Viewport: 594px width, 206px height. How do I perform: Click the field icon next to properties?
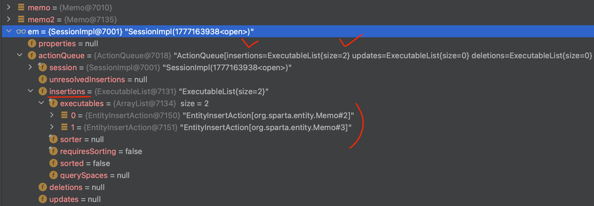click(32, 44)
